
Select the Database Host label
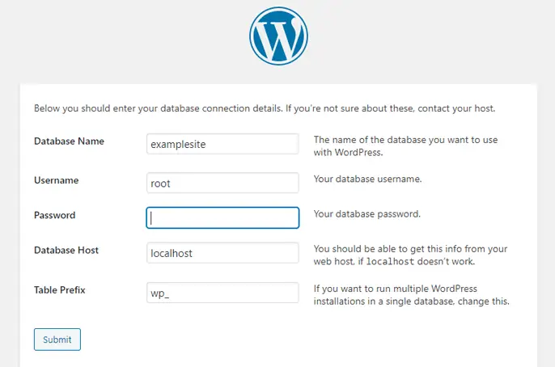pos(66,250)
